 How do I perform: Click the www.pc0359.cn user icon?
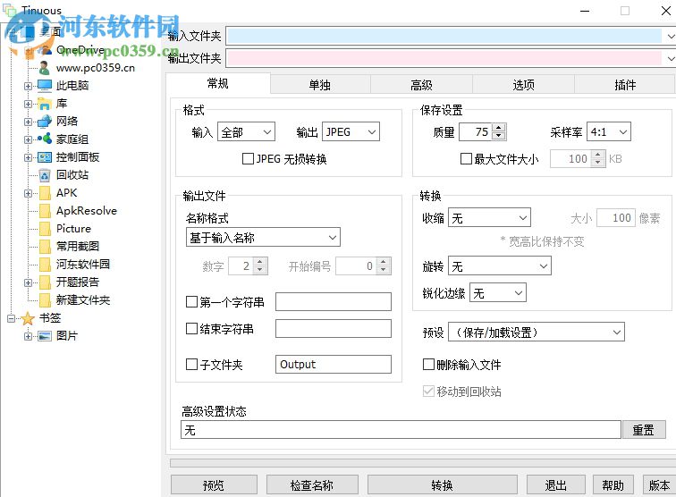45,68
